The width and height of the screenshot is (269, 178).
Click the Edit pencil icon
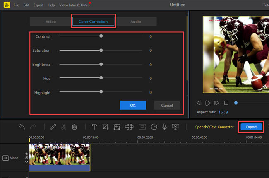coord(53,127)
